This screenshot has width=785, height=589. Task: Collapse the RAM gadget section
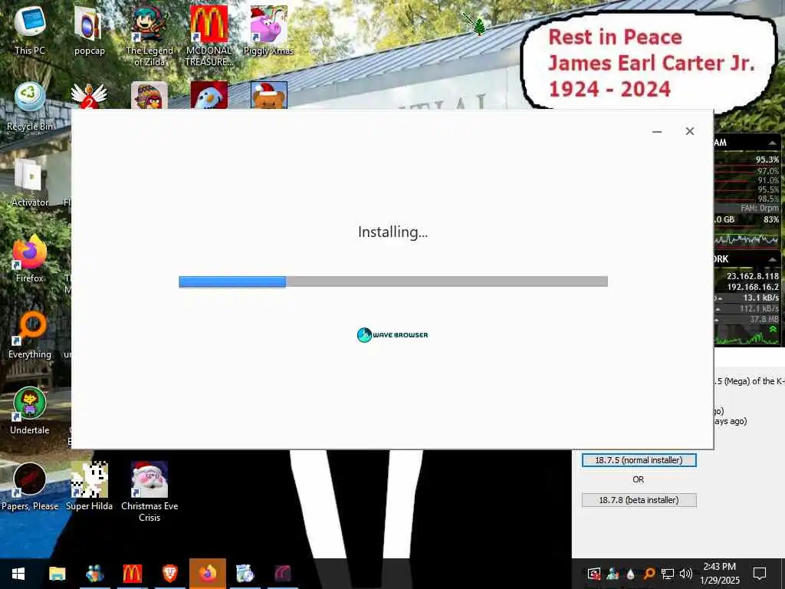[772, 143]
